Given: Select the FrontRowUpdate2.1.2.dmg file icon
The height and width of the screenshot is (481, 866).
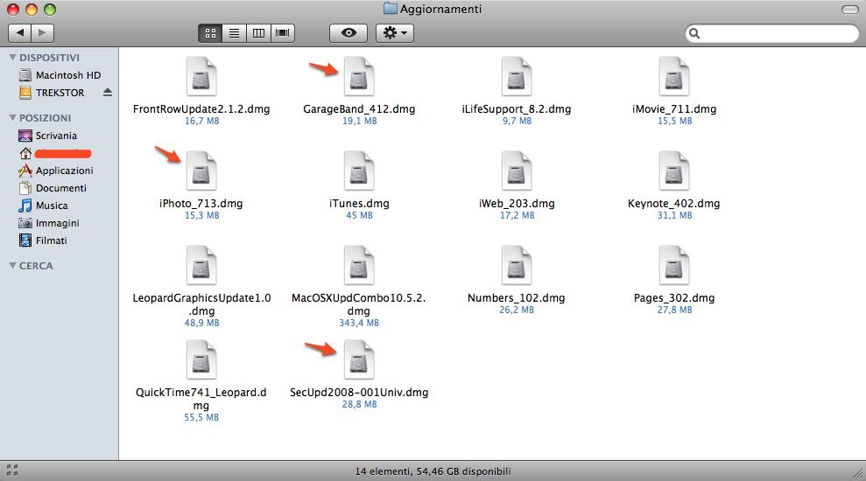Looking at the screenshot, I should 201,77.
